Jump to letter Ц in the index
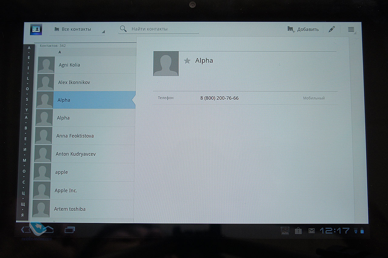Screen dimensions: 388x258 (23, 193)
